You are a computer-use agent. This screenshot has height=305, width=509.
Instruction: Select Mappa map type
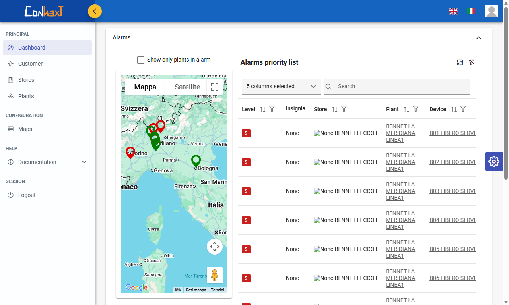145,87
